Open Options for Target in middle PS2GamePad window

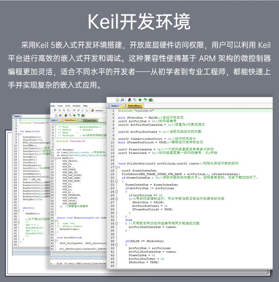click(60, 115)
